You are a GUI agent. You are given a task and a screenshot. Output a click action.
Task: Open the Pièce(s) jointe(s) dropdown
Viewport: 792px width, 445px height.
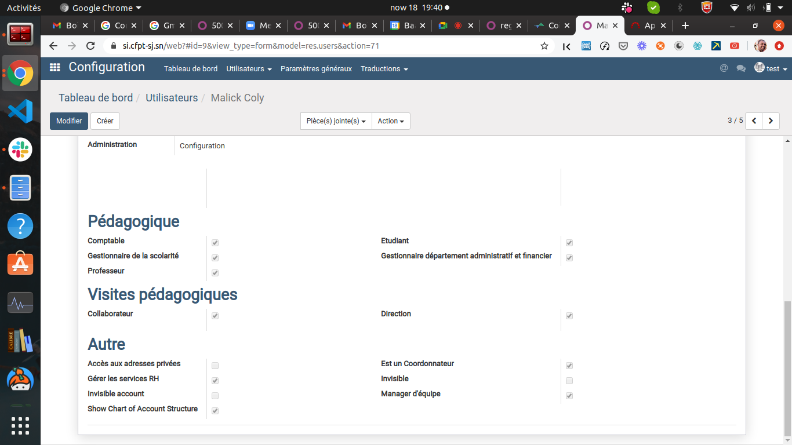336,121
